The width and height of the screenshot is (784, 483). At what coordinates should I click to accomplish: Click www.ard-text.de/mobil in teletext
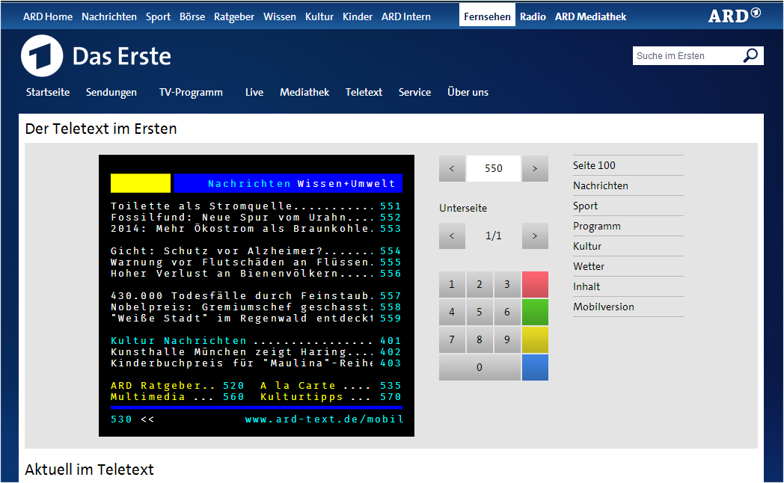(324, 419)
